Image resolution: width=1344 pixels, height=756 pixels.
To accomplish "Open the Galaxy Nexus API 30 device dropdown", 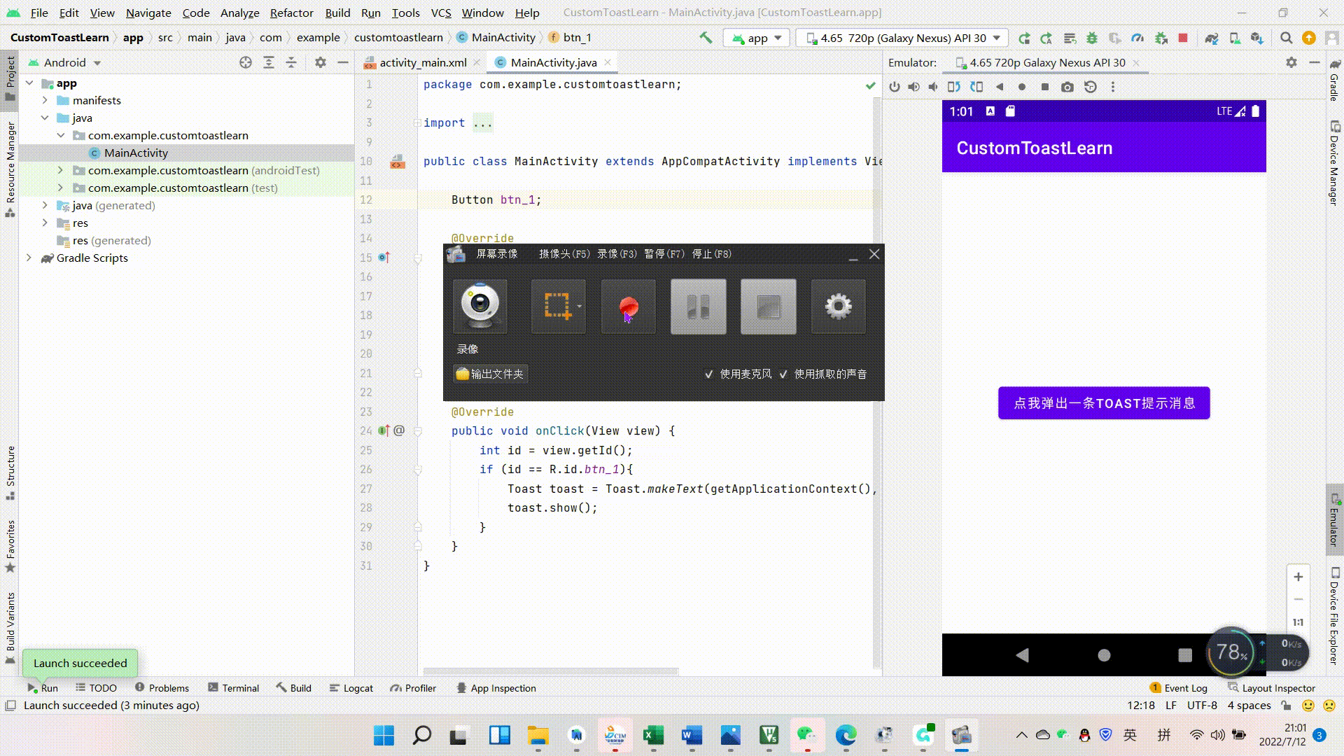I will pos(903,38).
